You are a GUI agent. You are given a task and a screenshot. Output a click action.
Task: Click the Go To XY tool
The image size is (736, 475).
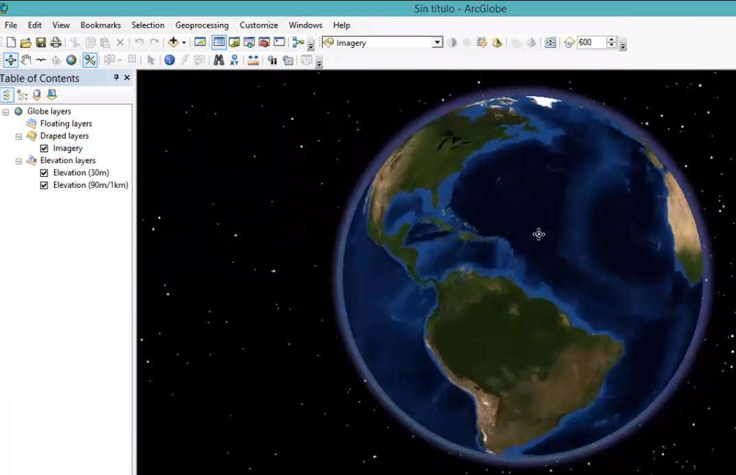[x=235, y=60]
